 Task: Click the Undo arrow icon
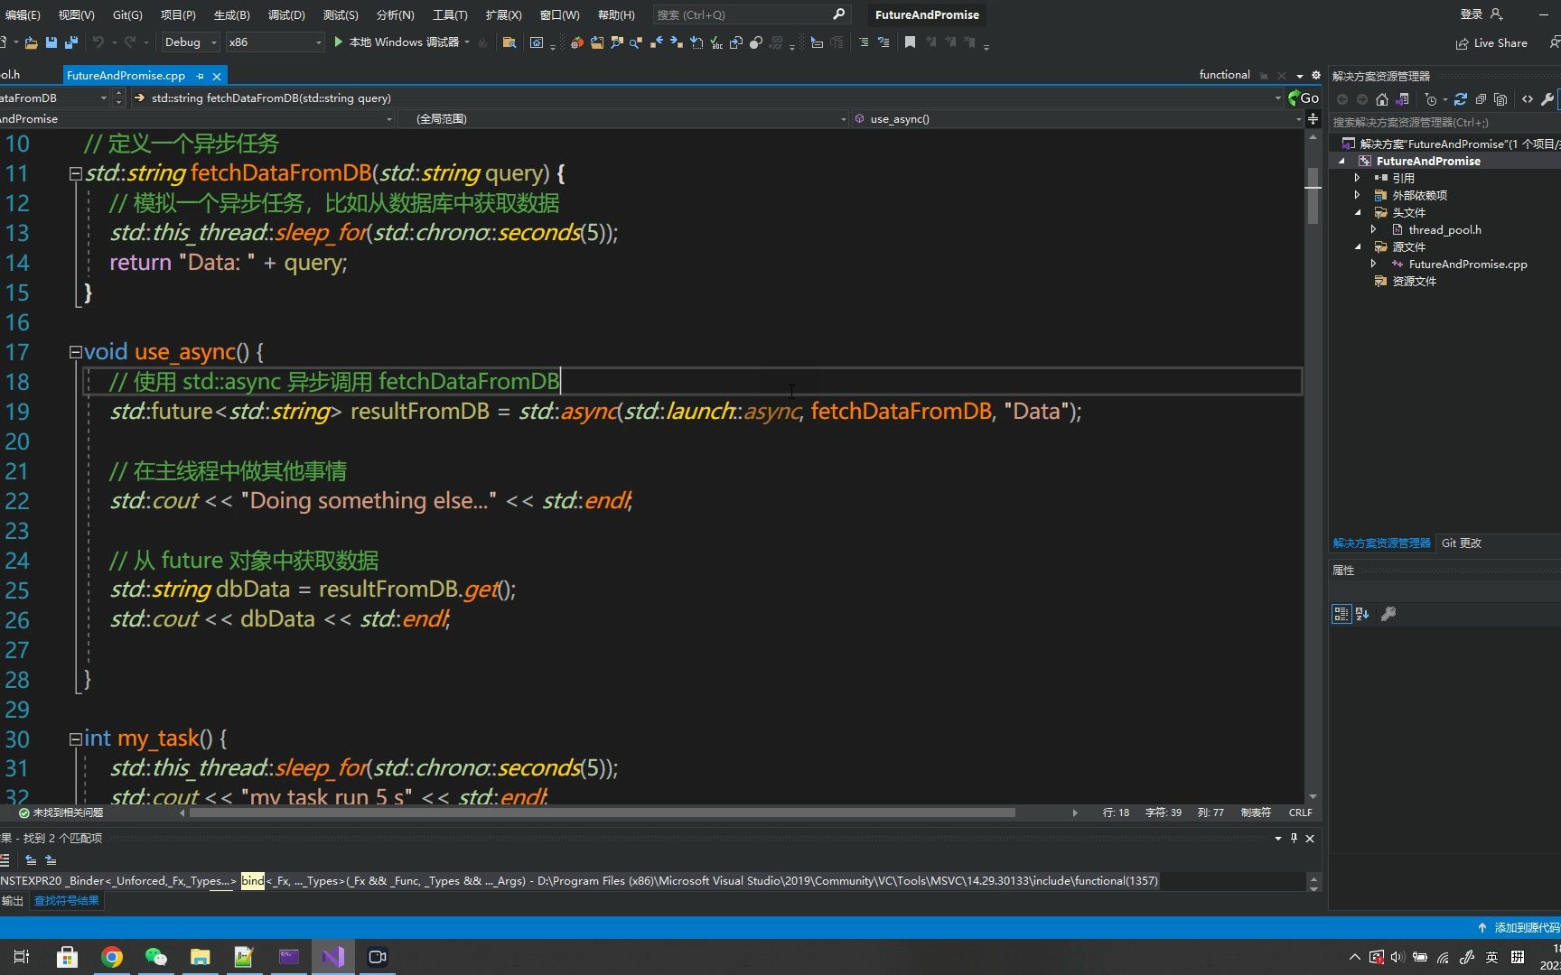[x=98, y=42]
